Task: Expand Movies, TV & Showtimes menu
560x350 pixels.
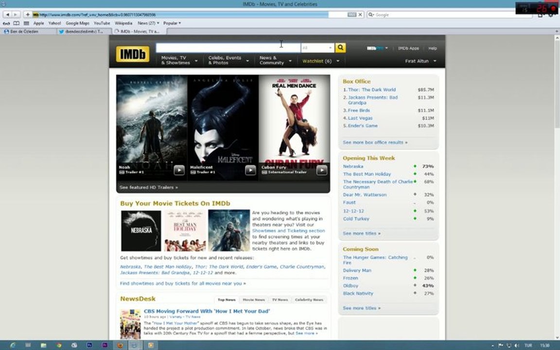Action: click(x=179, y=60)
